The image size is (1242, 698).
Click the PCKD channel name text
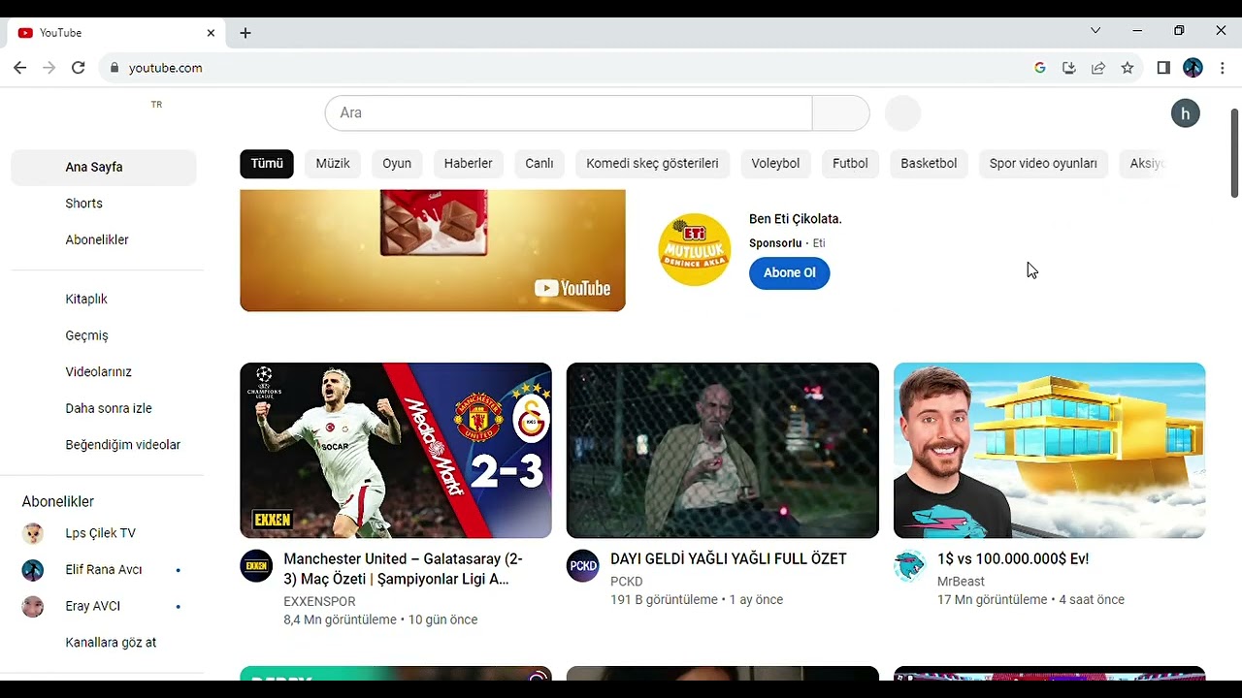click(627, 582)
